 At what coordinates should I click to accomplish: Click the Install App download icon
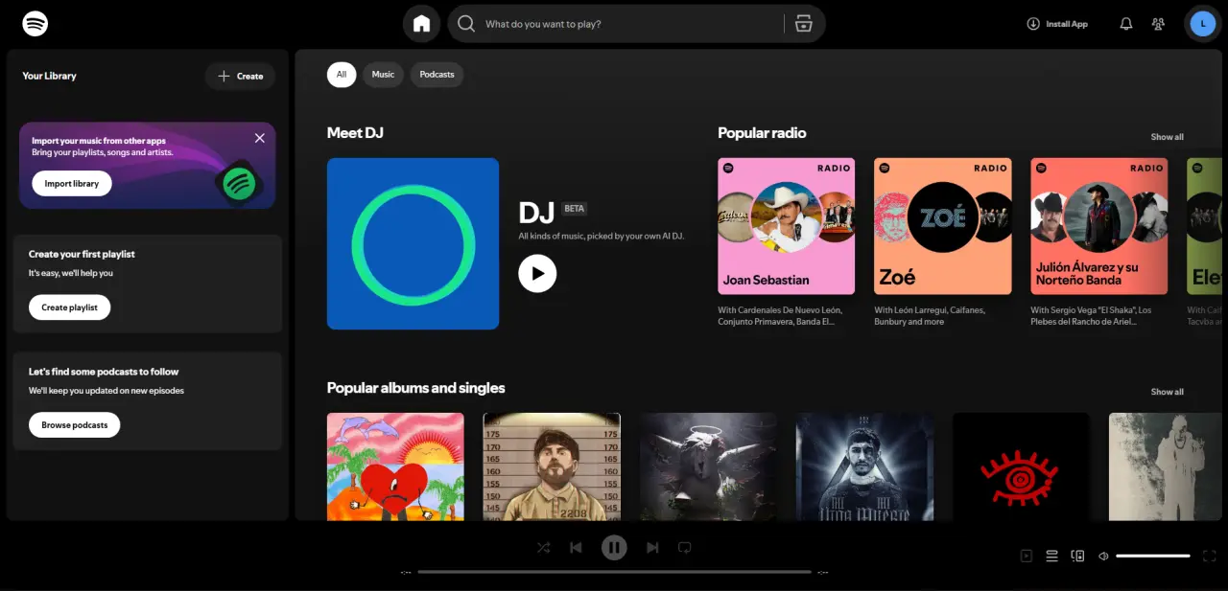click(x=1033, y=24)
